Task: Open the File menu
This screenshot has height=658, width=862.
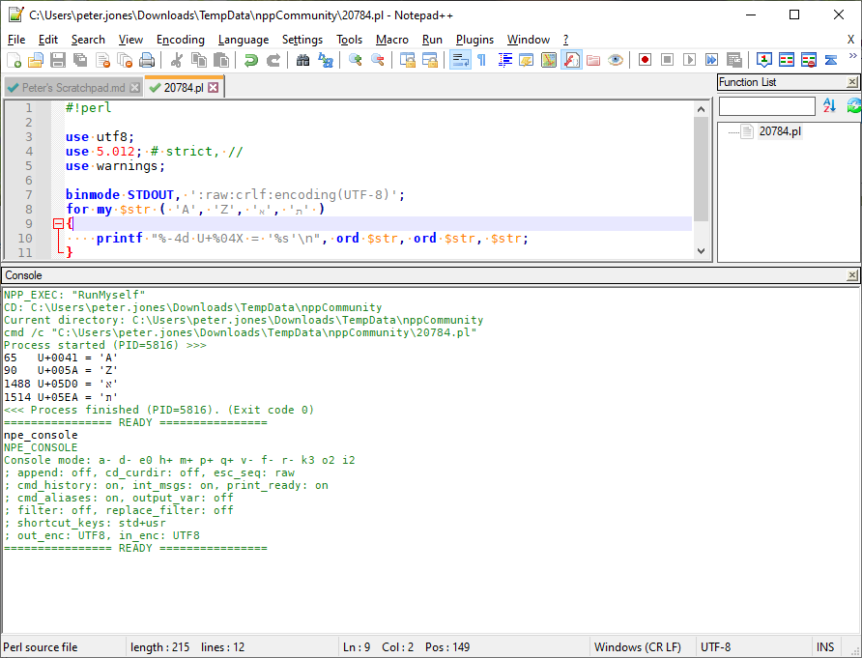Action: [16, 40]
